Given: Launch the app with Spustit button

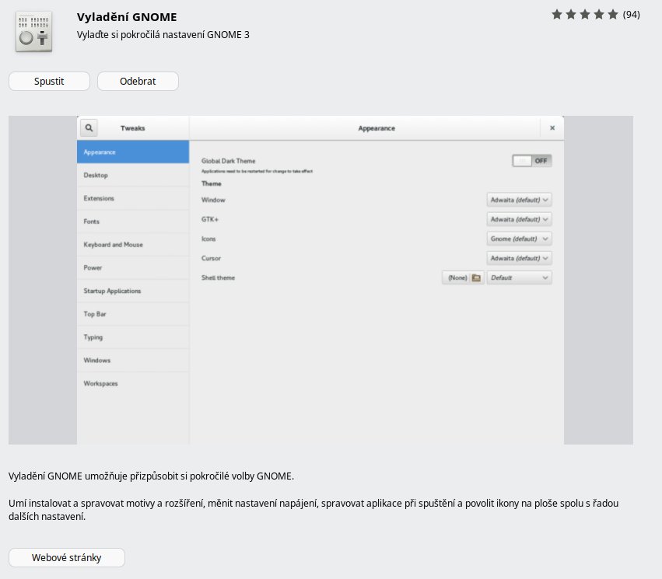Looking at the screenshot, I should coord(49,81).
